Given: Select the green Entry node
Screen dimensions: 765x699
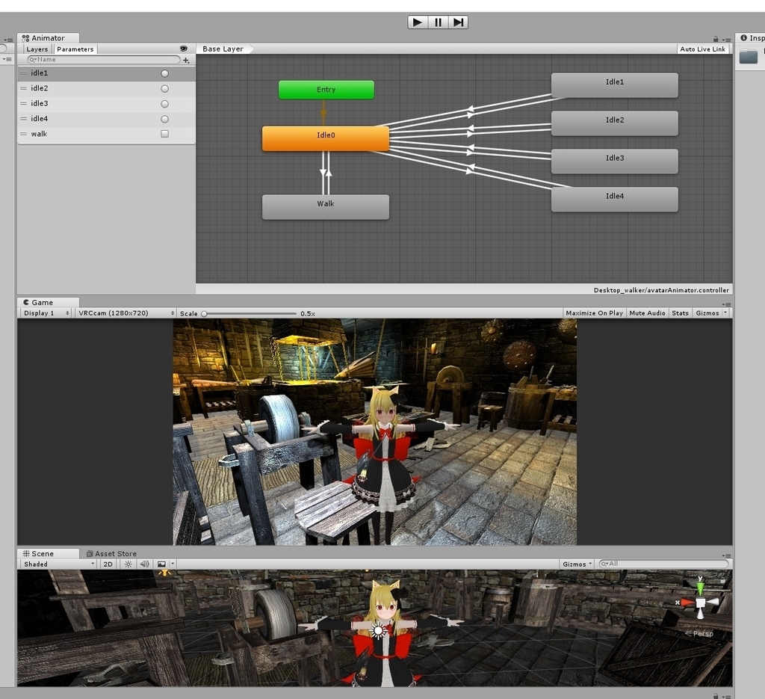Looking at the screenshot, I should tap(326, 90).
